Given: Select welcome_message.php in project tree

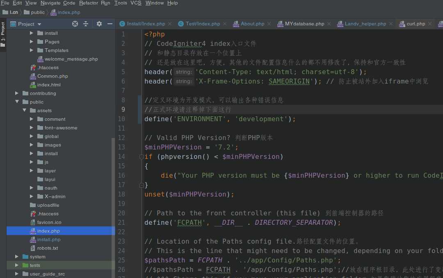Looking at the screenshot, I should pyautogui.click(x=71, y=59).
